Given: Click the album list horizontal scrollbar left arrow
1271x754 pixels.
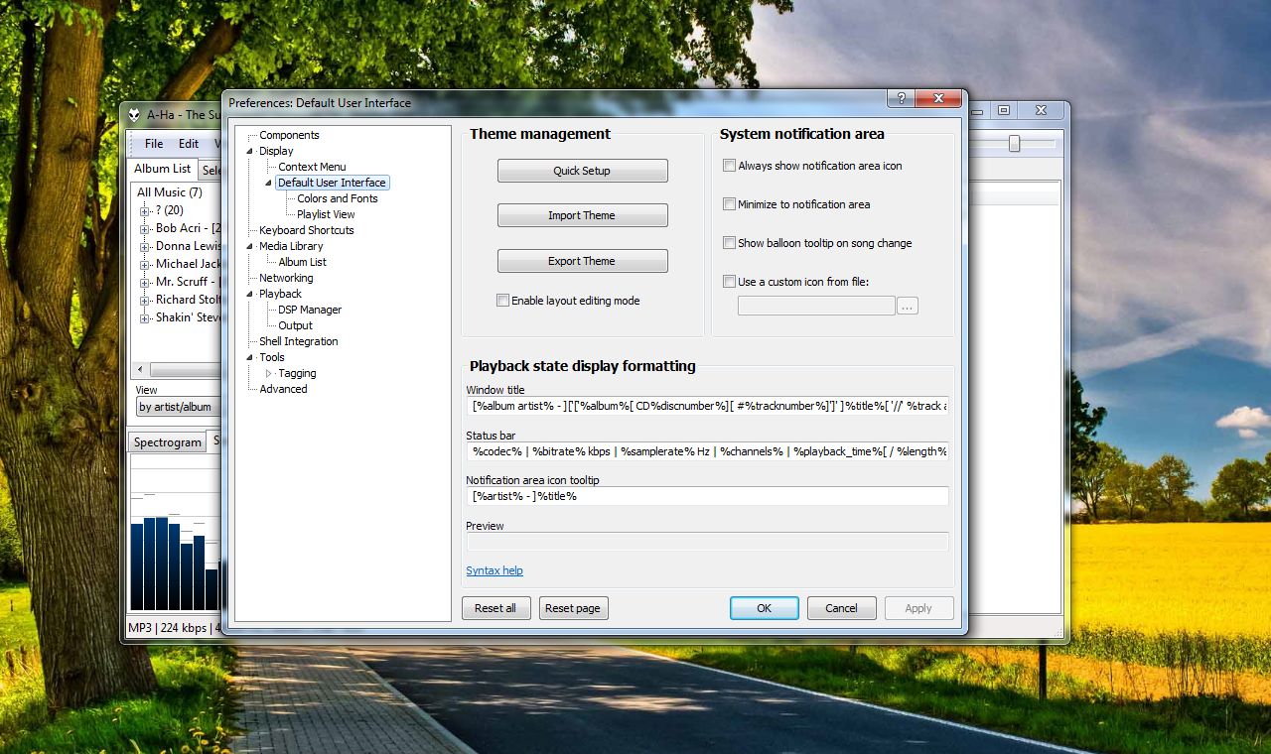Looking at the screenshot, I should (x=140, y=369).
